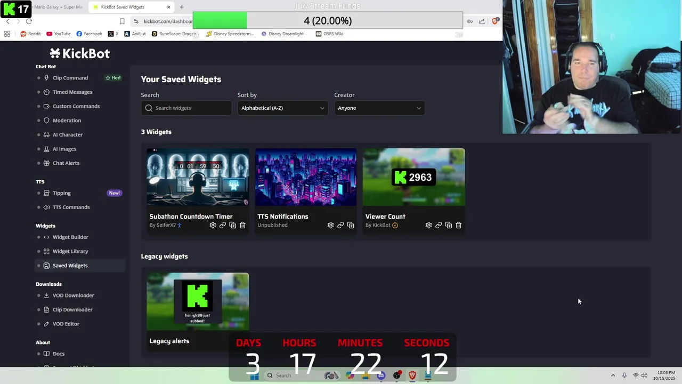
Task: Open Clip Command in sidebar
Action: tap(70, 78)
